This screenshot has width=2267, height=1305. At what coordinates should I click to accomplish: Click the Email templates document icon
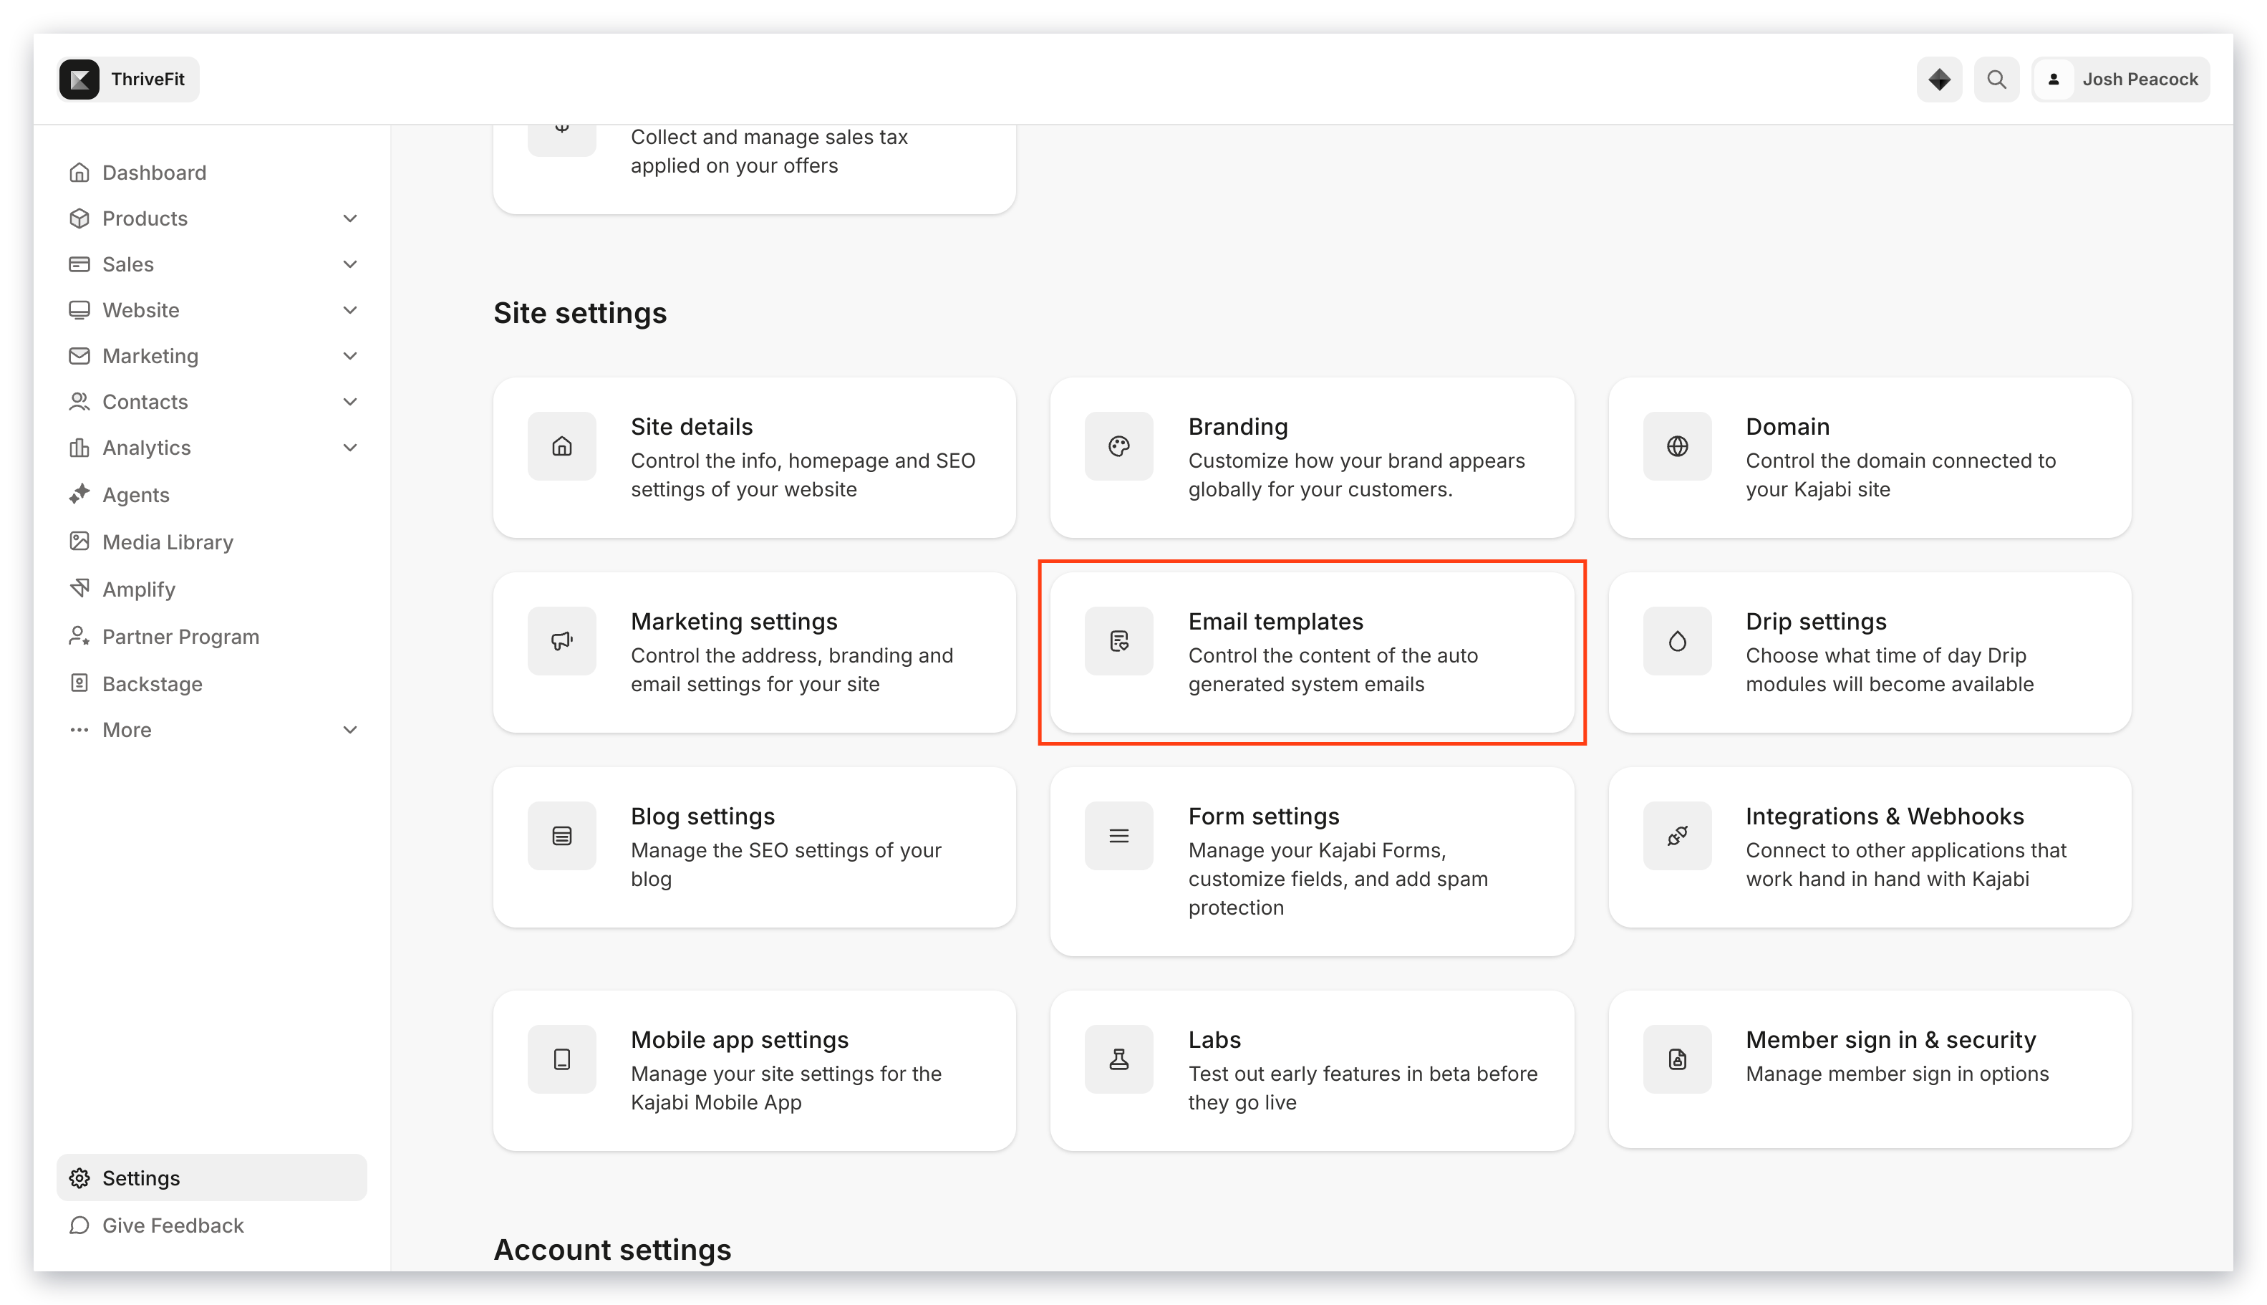click(1118, 640)
